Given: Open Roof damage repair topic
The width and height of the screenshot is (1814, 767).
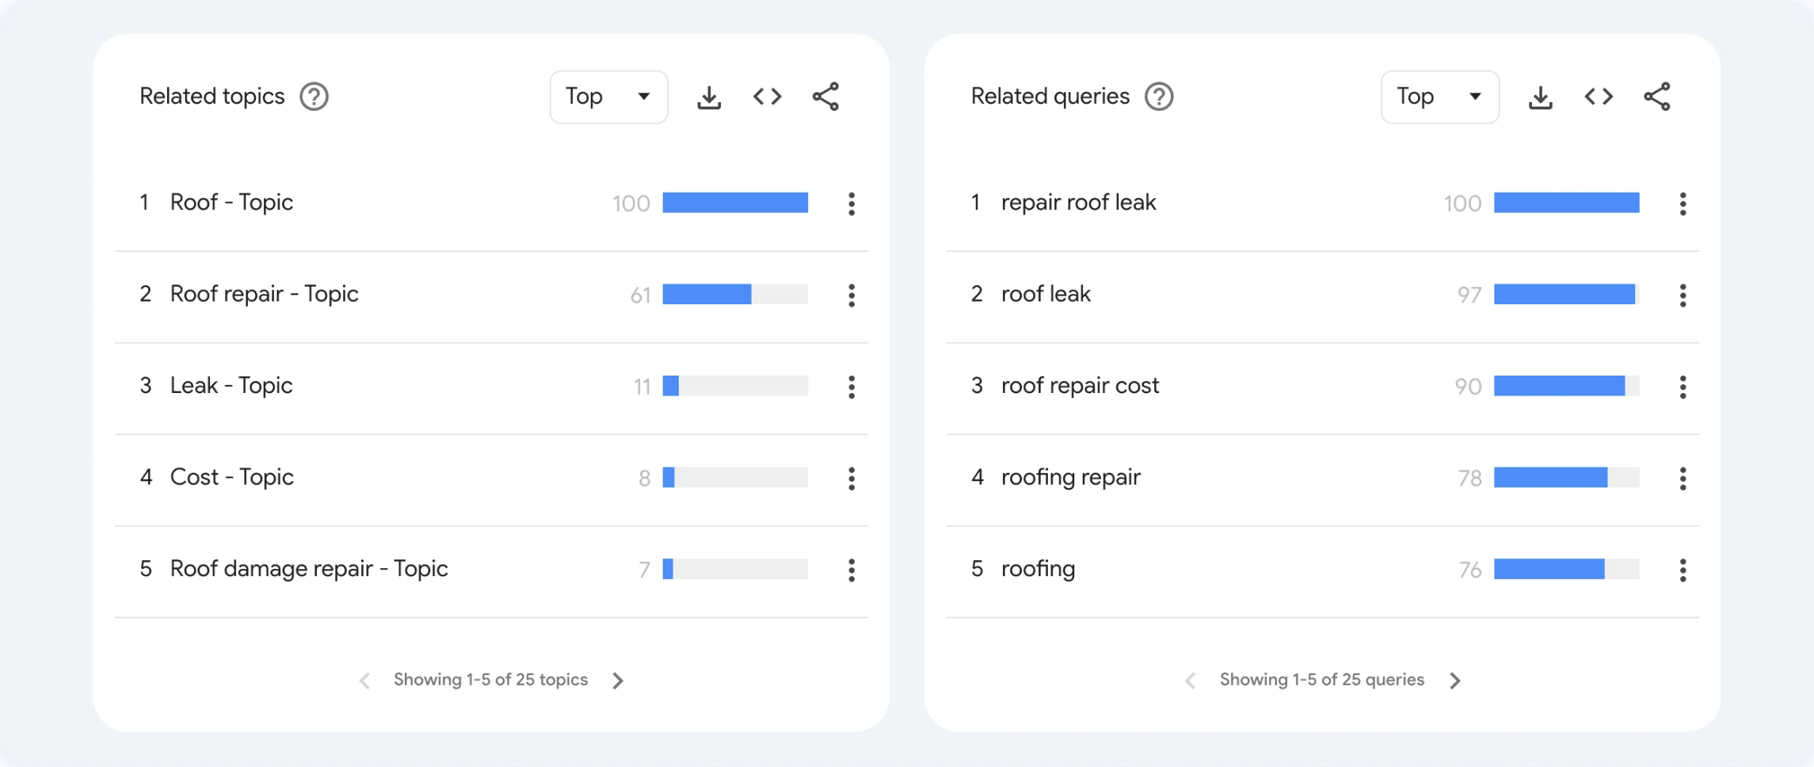Looking at the screenshot, I should click(x=309, y=569).
